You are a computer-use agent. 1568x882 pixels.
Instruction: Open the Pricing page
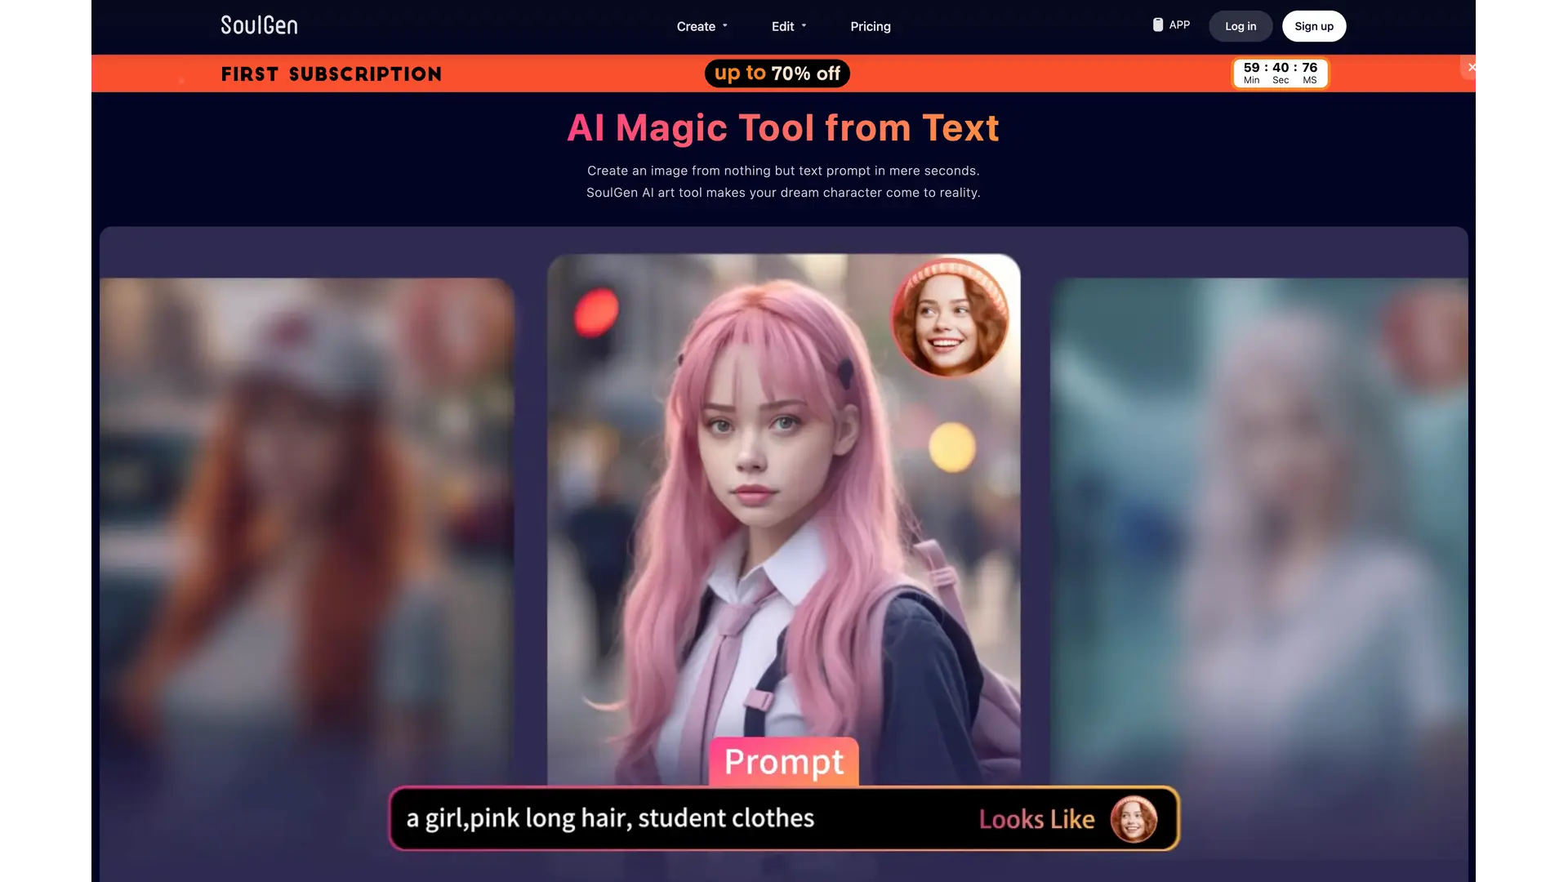[x=871, y=26]
